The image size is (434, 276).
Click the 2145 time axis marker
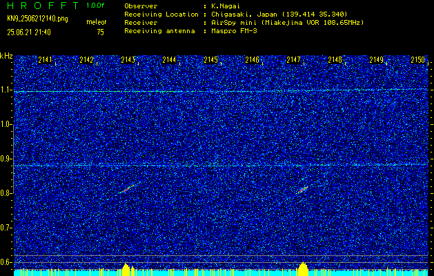210,60
